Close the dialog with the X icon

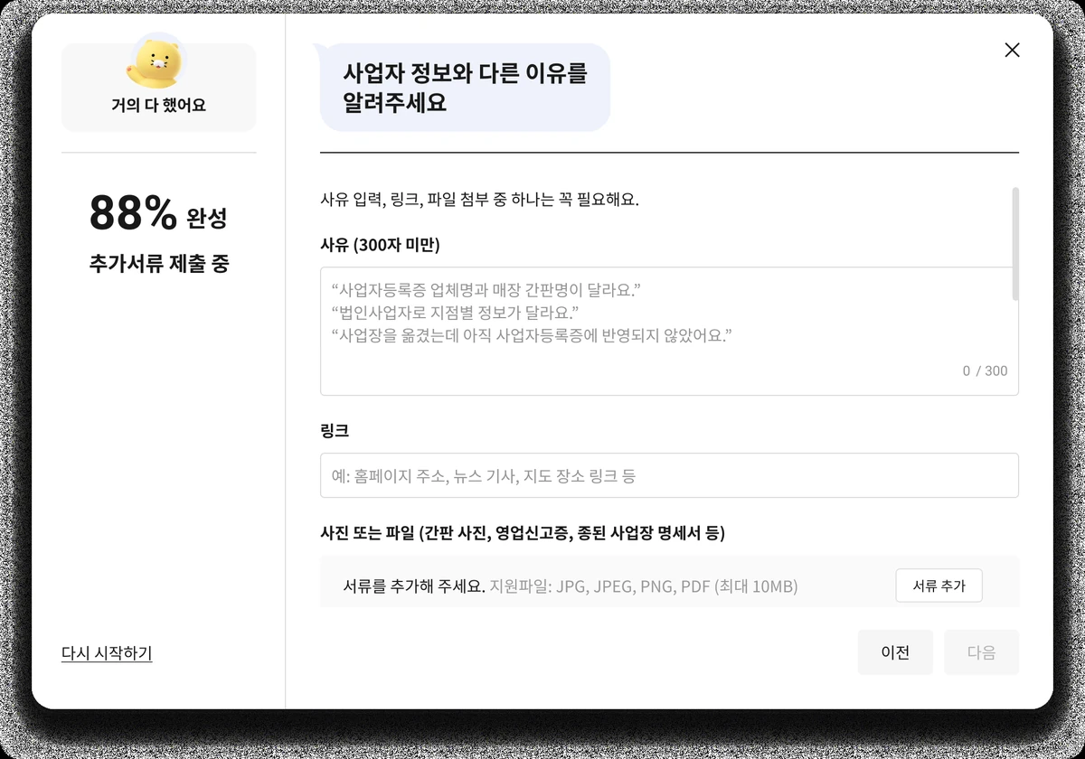[x=1012, y=51]
